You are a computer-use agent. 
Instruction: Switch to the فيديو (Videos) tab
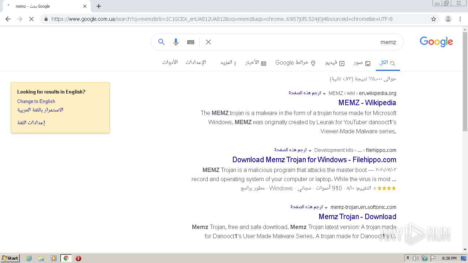pyautogui.click(x=335, y=63)
